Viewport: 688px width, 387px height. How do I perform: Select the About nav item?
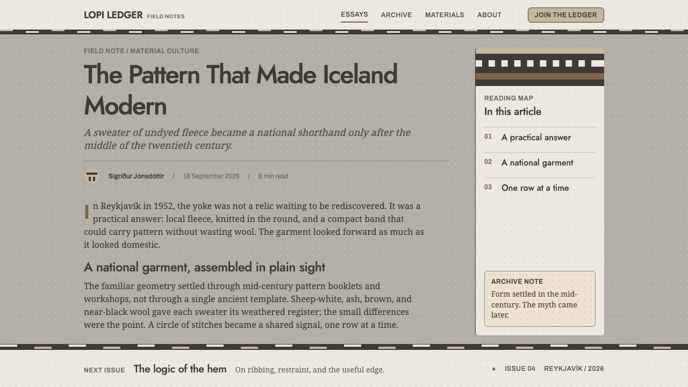click(x=489, y=15)
